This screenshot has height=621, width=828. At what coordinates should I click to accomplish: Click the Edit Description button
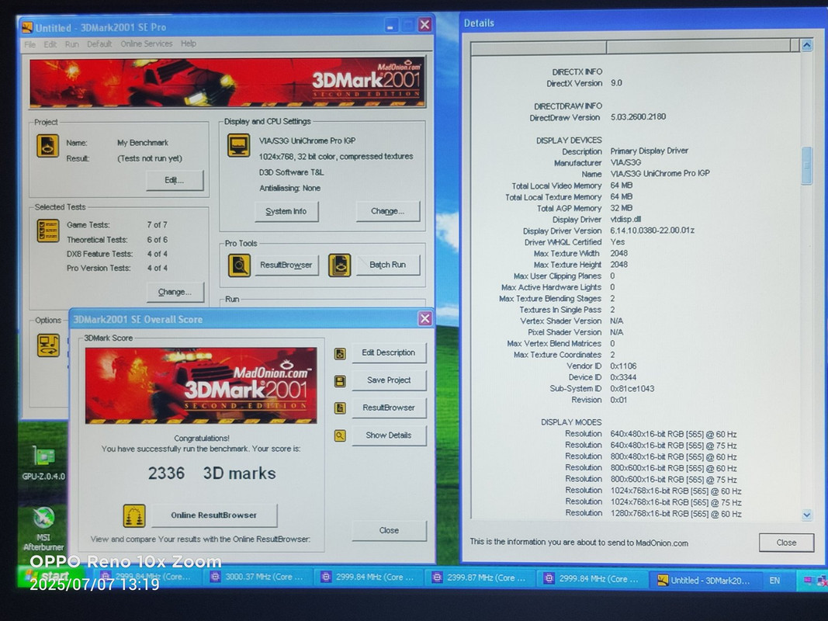click(x=389, y=352)
